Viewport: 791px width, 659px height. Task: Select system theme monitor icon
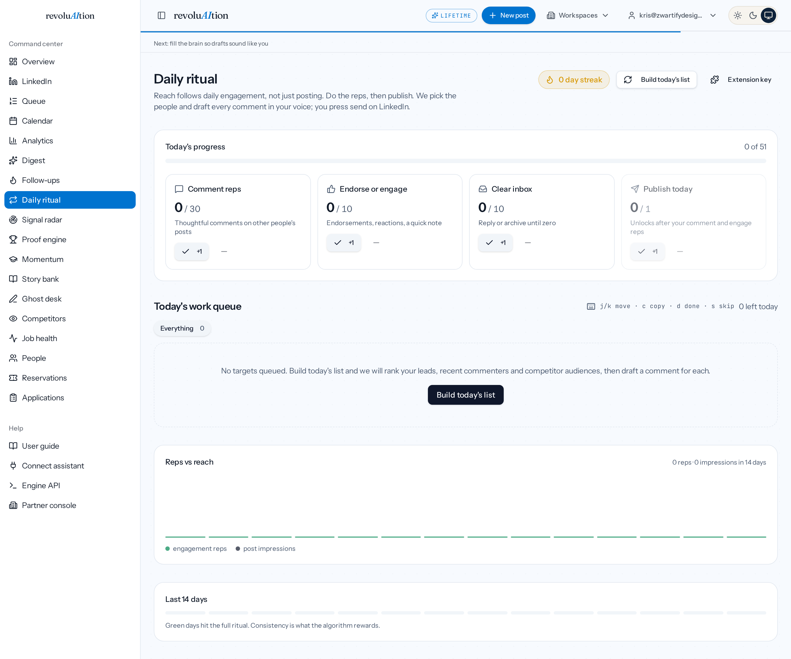pos(768,15)
